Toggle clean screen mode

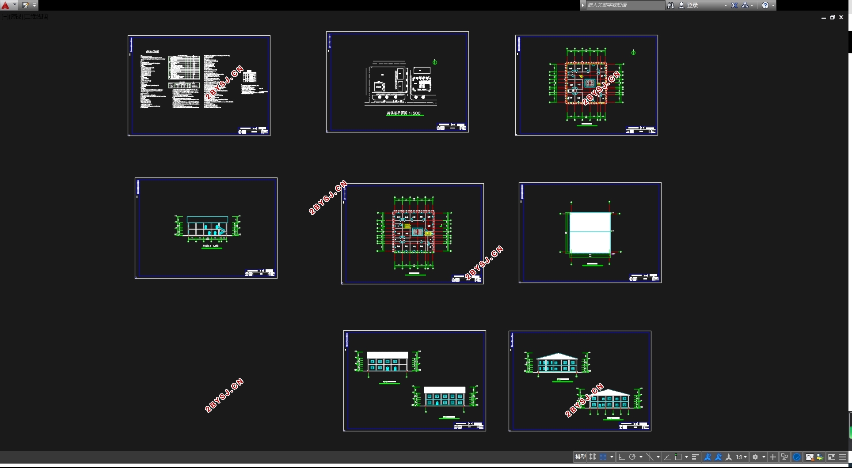click(832, 457)
